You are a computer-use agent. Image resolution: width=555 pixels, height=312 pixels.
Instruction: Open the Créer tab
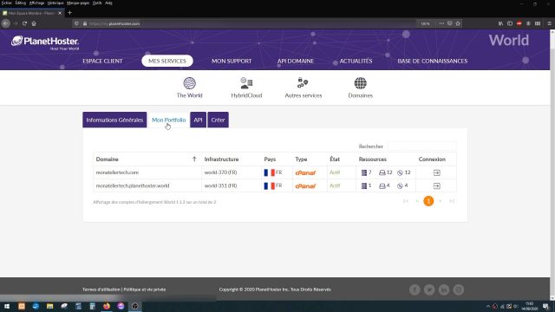218,120
